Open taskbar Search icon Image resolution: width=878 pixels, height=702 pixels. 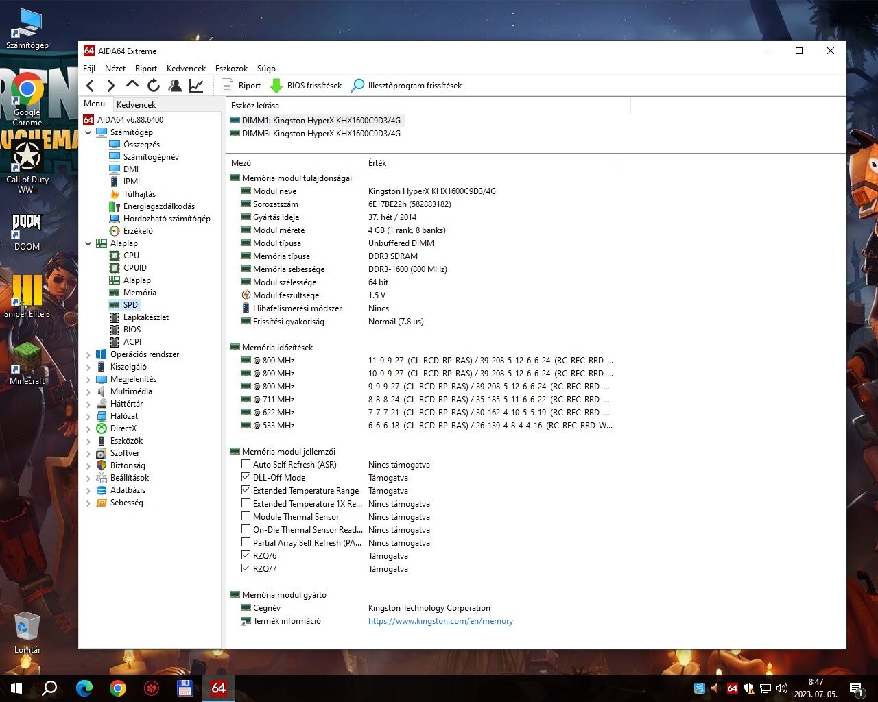(x=49, y=688)
